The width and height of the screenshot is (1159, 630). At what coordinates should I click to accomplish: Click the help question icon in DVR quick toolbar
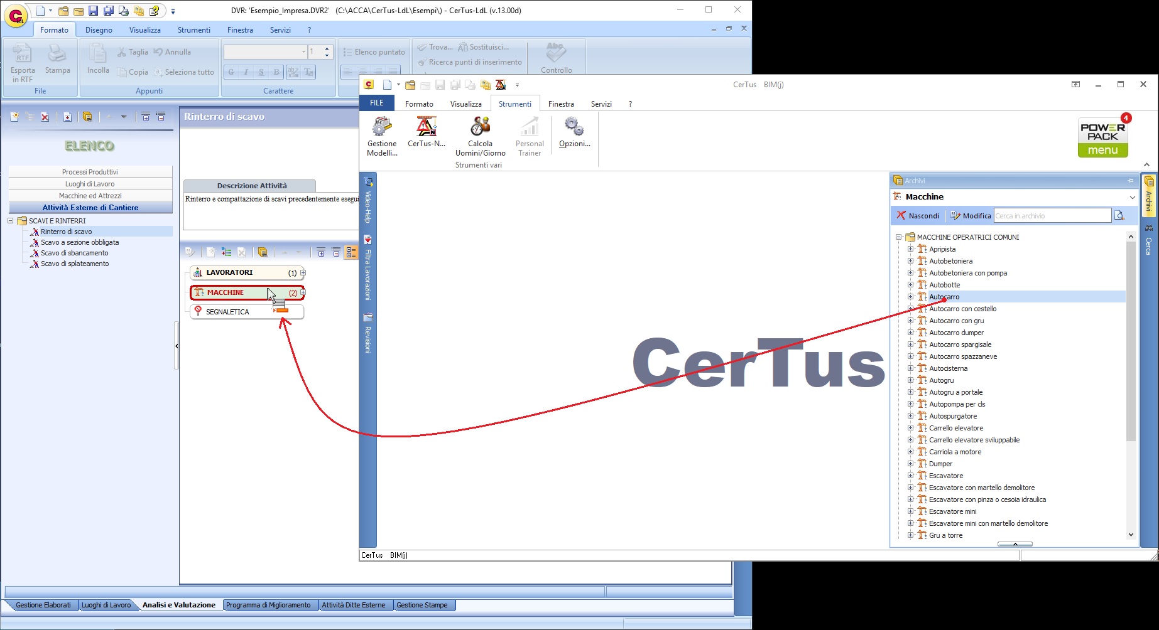pos(154,11)
